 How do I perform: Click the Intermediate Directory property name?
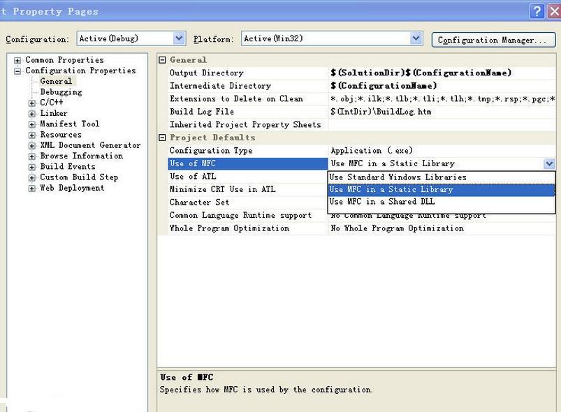pyautogui.click(x=220, y=86)
